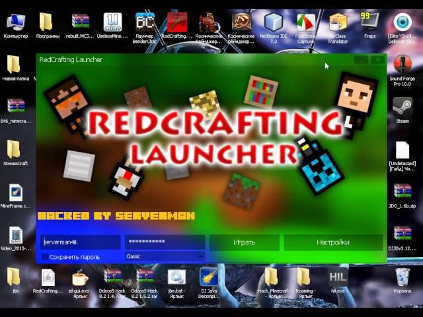The height and width of the screenshot is (317, 423).
Task: Toggle the Сохранить пароль checkbox
Action: [x=45, y=257]
